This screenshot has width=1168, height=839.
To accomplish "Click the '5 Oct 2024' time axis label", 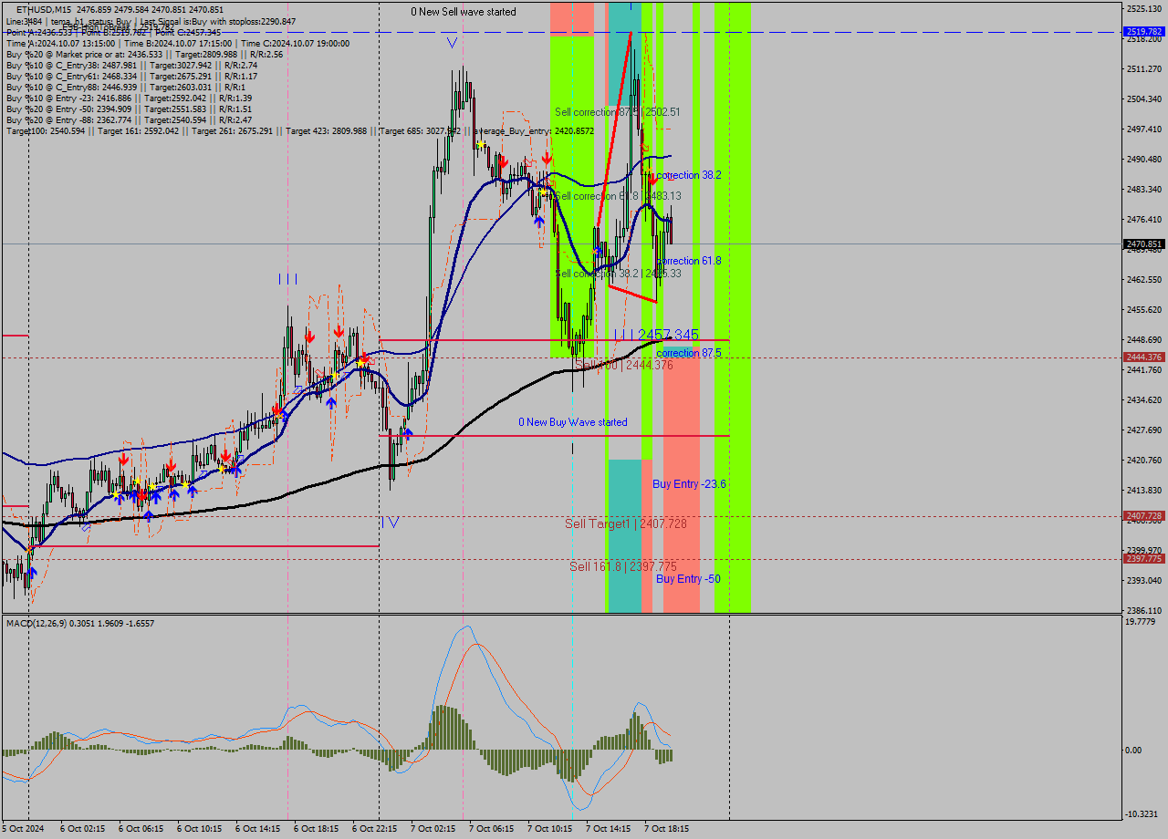I will pos(24,829).
